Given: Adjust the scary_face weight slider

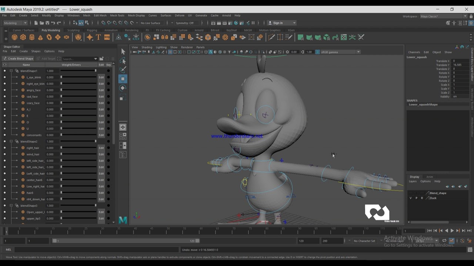Looking at the screenshot, I should pos(78,103).
